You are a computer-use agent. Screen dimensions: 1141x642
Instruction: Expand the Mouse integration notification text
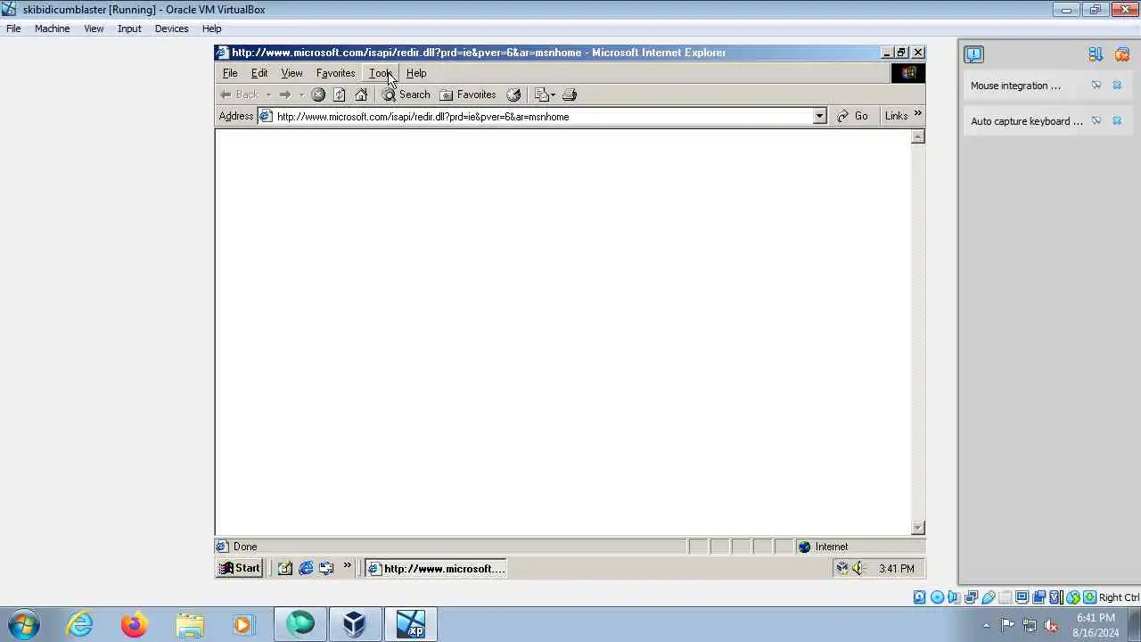1015,86
